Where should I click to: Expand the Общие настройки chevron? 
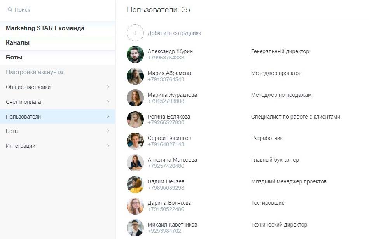108,87
